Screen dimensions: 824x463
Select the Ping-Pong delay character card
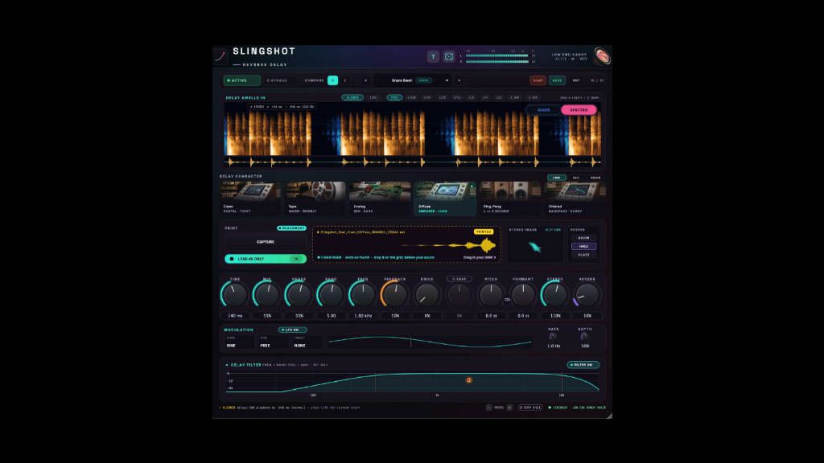pos(510,199)
